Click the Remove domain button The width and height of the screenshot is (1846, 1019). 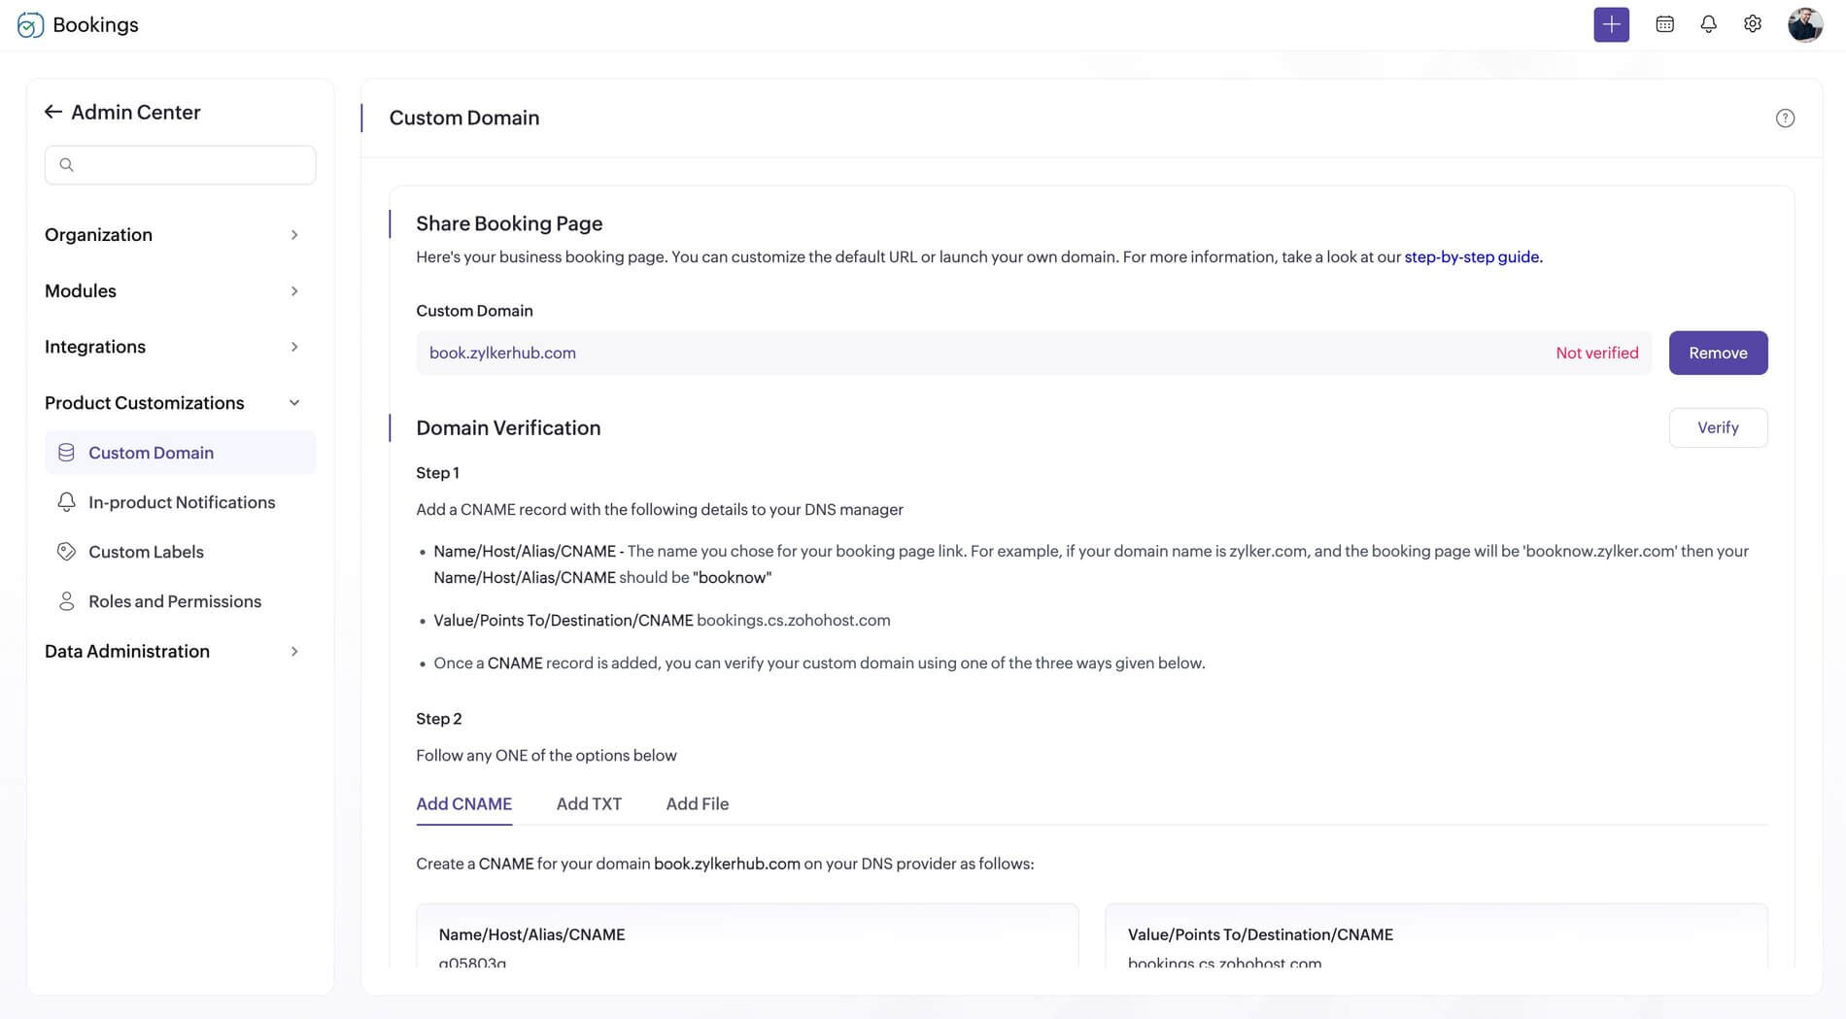click(x=1718, y=353)
